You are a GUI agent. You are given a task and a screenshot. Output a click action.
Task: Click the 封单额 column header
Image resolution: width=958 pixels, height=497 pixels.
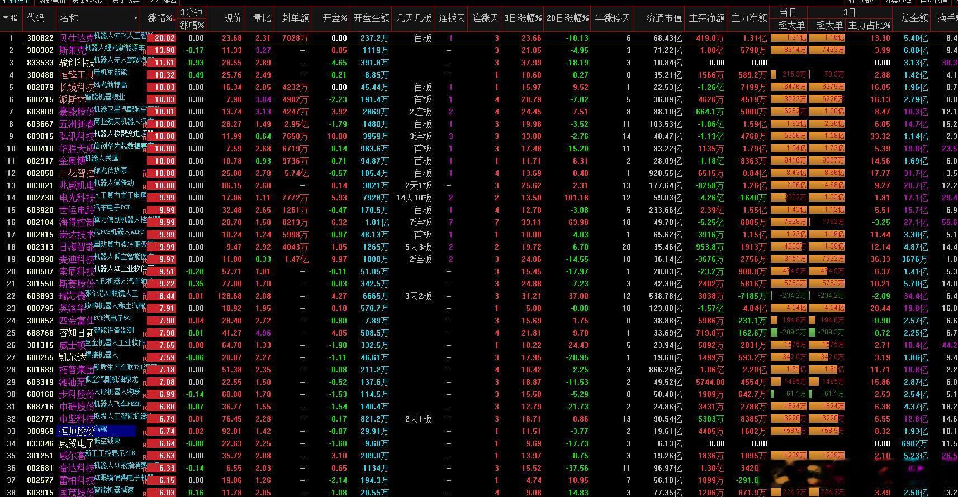[295, 18]
